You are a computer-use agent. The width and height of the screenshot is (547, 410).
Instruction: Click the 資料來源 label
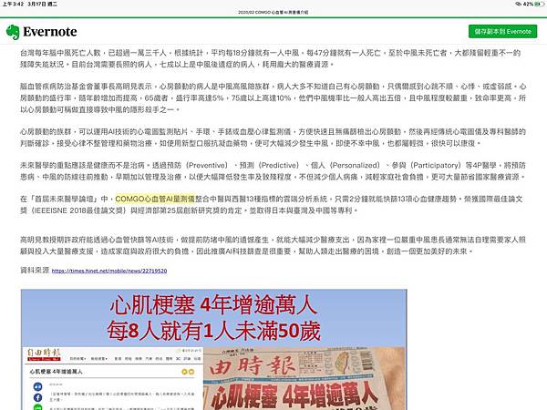coord(35,270)
